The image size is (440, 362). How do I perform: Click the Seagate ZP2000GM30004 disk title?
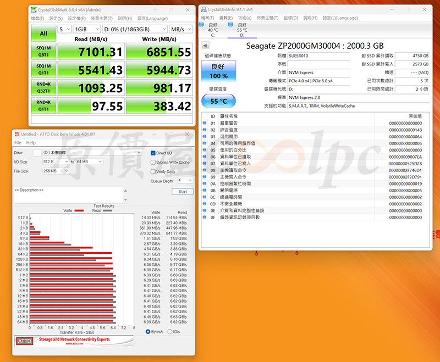coord(315,46)
